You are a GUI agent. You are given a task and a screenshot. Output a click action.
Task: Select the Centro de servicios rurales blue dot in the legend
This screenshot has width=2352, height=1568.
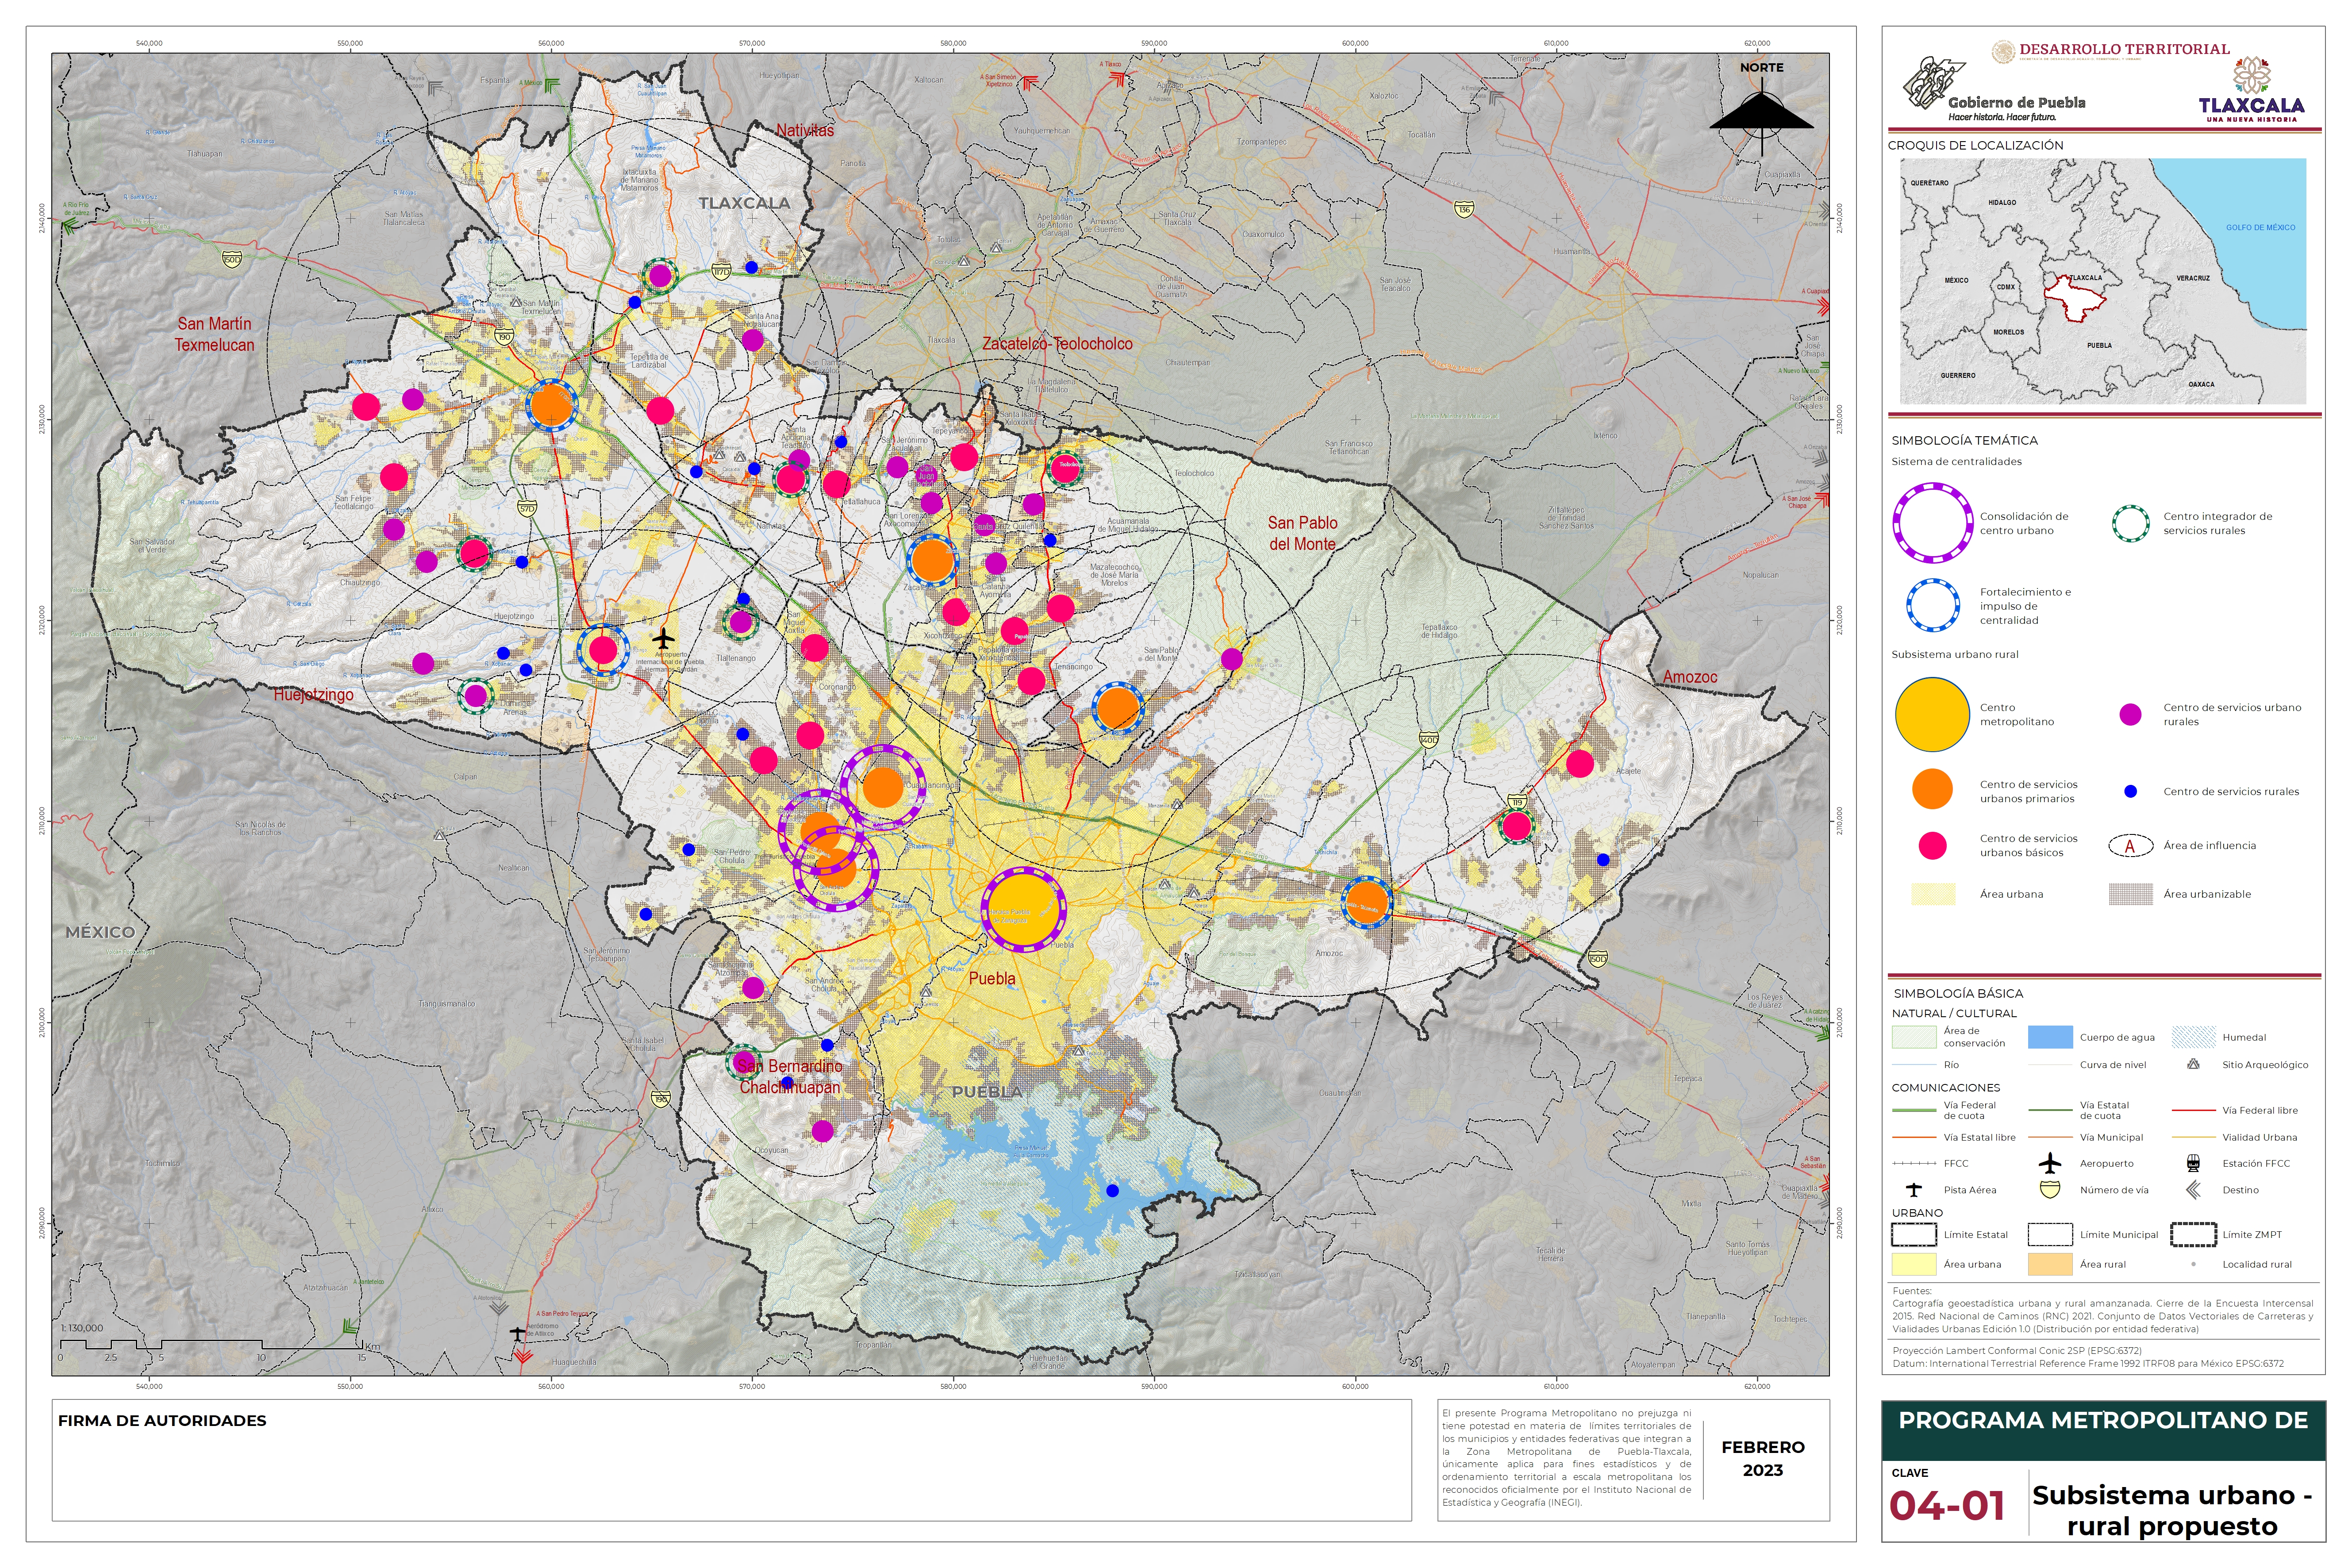coord(2130,791)
